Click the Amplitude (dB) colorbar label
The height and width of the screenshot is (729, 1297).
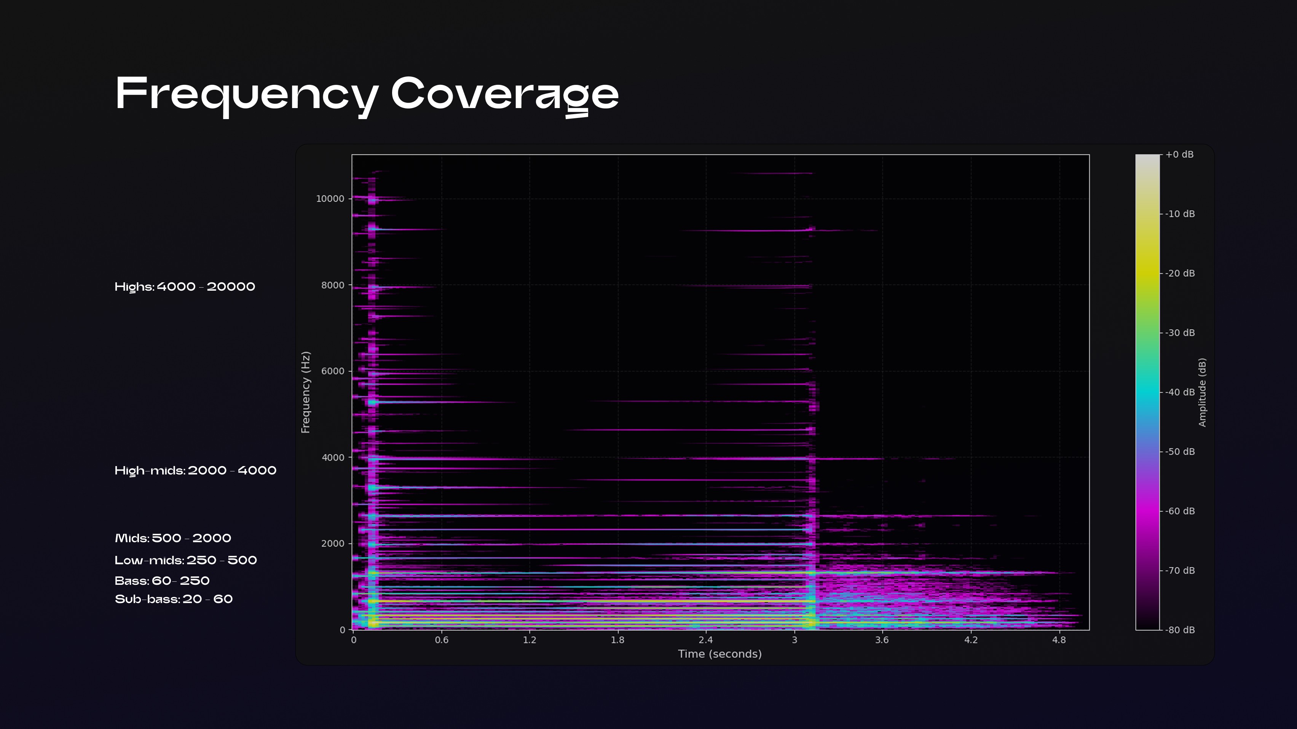pyautogui.click(x=1202, y=392)
